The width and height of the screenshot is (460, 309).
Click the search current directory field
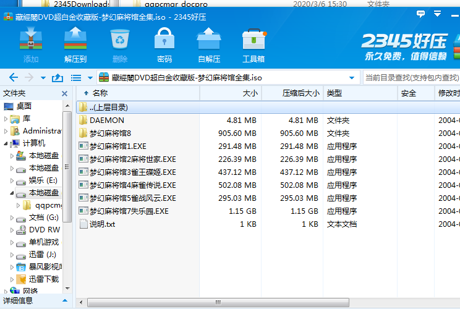pyautogui.click(x=411, y=78)
